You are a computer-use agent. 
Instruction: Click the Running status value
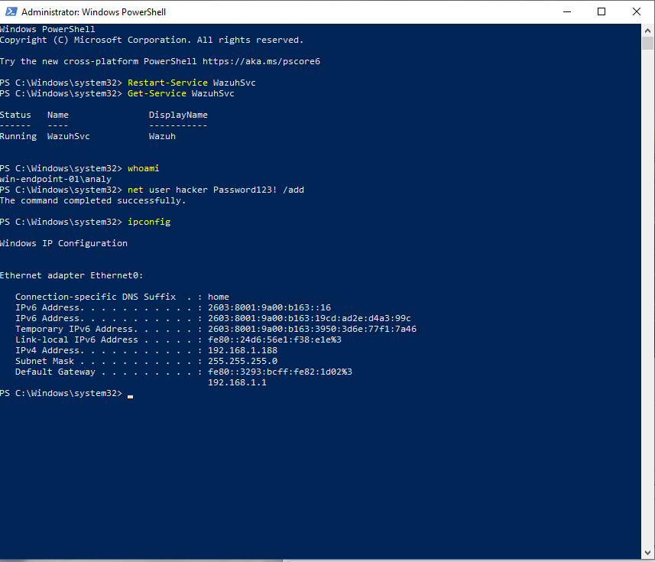click(x=18, y=136)
